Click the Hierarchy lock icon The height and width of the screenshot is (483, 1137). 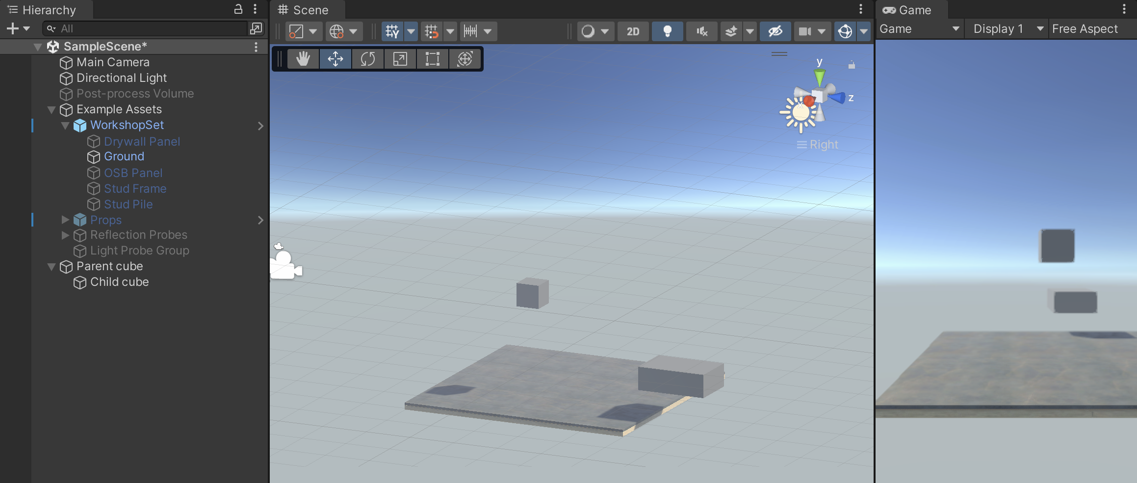click(238, 9)
